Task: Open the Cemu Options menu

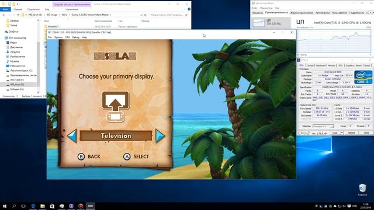Action: tap(58, 37)
